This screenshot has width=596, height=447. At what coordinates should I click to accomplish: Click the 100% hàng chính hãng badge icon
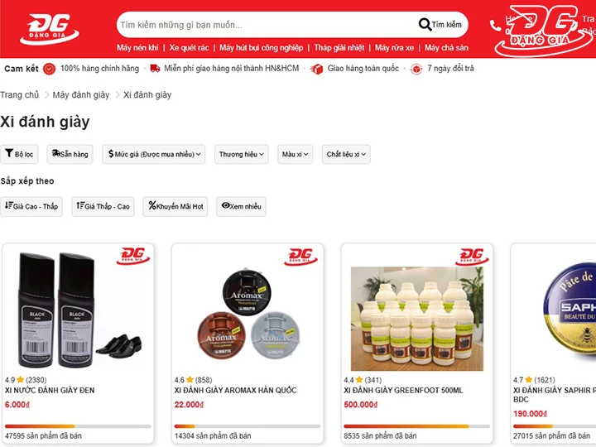point(49,69)
